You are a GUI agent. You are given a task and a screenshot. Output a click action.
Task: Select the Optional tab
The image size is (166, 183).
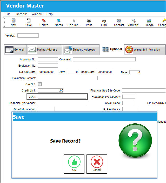112,49
